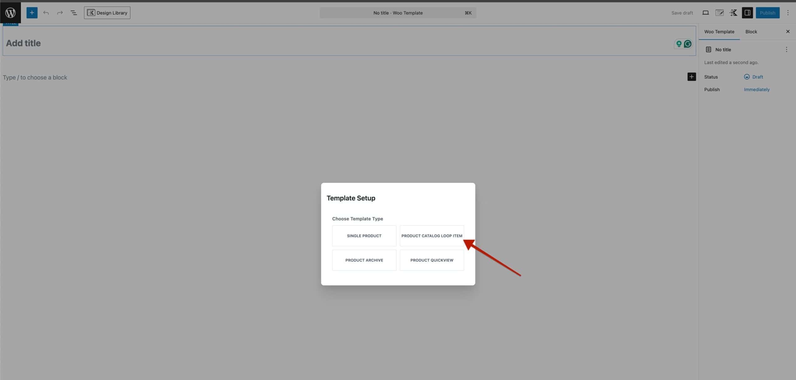Select the 'Publish' label in the sidebar
This screenshot has height=380, width=796.
[712, 89]
